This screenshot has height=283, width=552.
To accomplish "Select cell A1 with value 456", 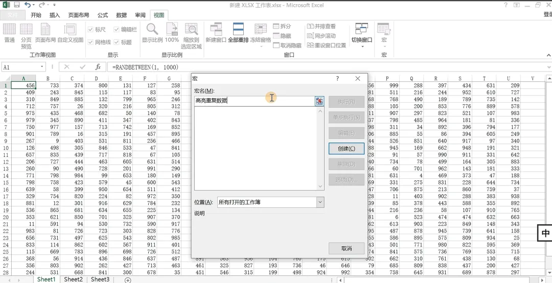I will point(24,85).
